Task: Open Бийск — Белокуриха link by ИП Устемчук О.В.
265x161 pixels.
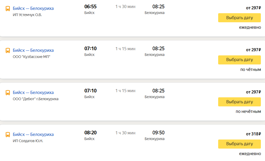Action: 33,8
